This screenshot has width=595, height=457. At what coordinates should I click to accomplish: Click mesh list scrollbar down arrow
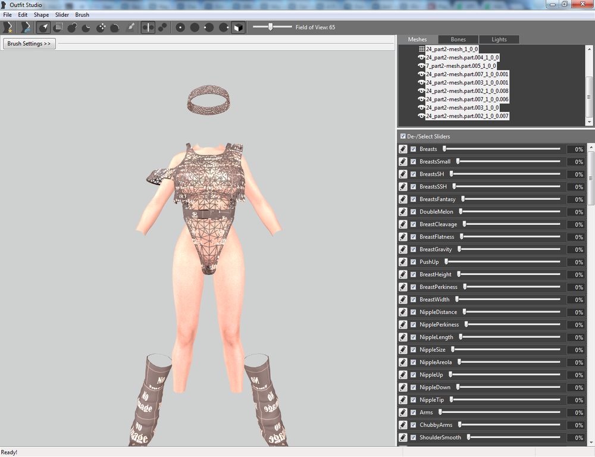point(589,122)
